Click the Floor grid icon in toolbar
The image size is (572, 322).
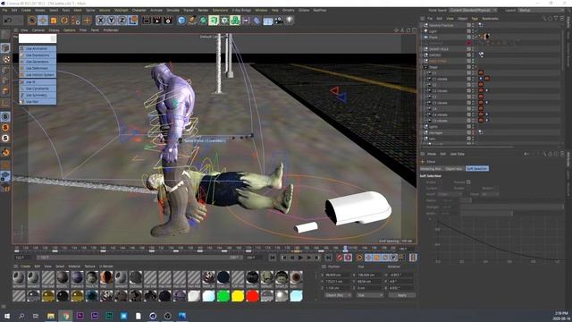coord(268,21)
